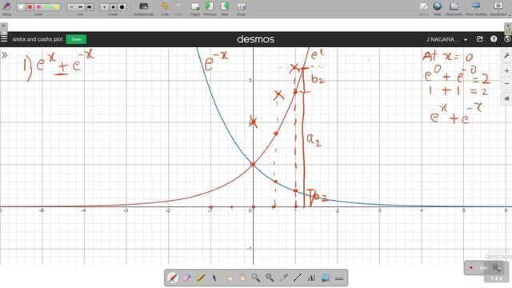Image resolution: width=512 pixels, height=288 pixels.
Task: Select the zoom out magnifier tool
Action: coord(270,278)
